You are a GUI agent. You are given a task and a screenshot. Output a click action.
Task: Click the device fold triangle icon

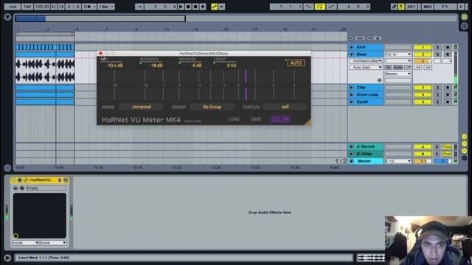[20, 180]
